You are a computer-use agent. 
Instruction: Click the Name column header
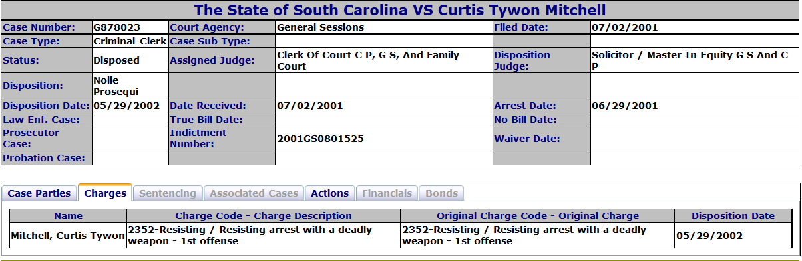69,216
